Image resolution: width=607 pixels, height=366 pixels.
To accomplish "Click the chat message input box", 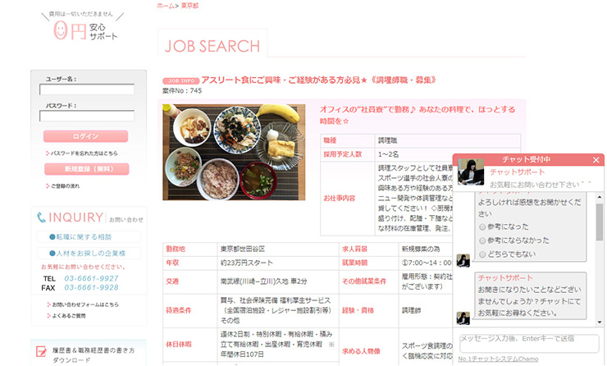I will click(529, 343).
